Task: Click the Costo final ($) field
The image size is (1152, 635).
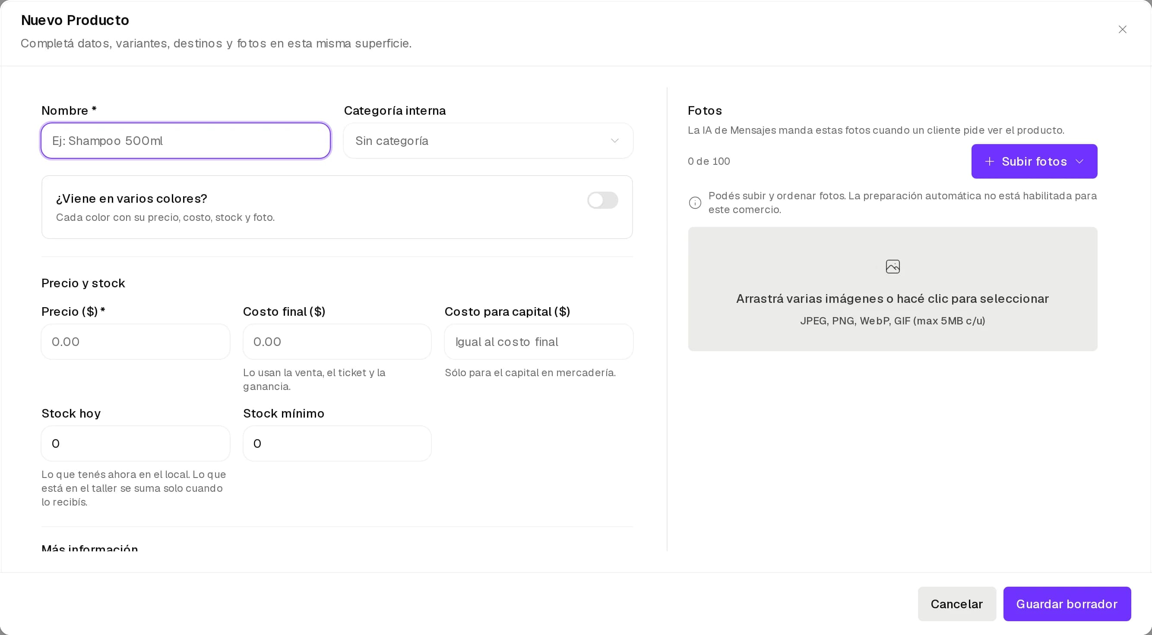Action: (x=337, y=342)
